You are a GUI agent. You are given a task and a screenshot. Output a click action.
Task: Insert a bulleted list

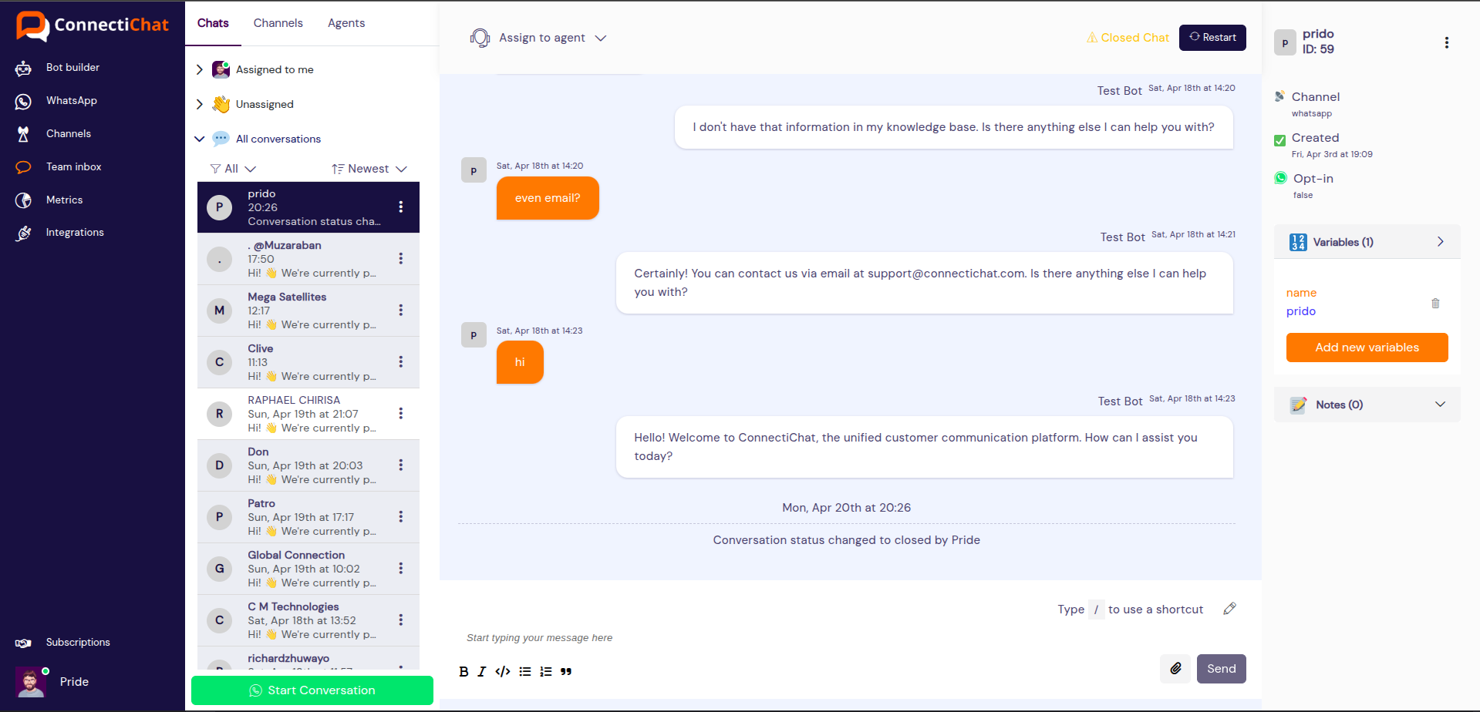525,672
